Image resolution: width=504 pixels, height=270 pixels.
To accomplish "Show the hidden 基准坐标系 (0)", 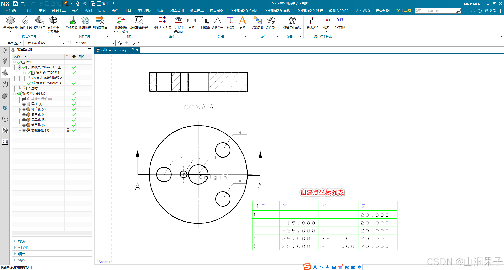I will coord(24,99).
